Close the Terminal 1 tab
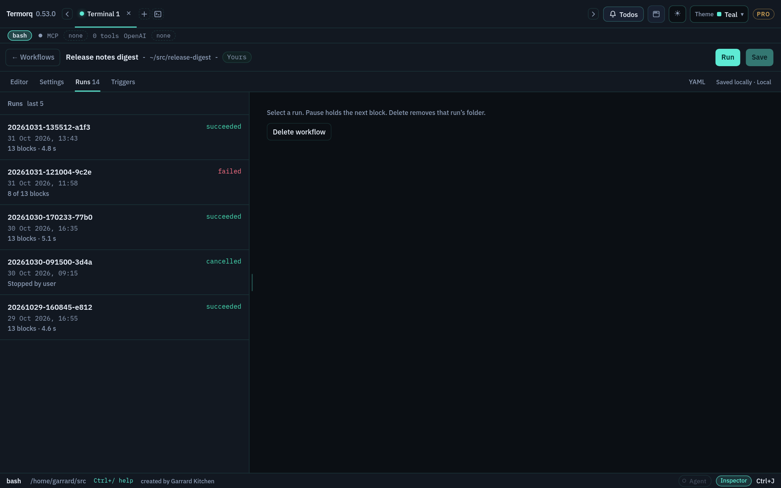 (x=128, y=13)
